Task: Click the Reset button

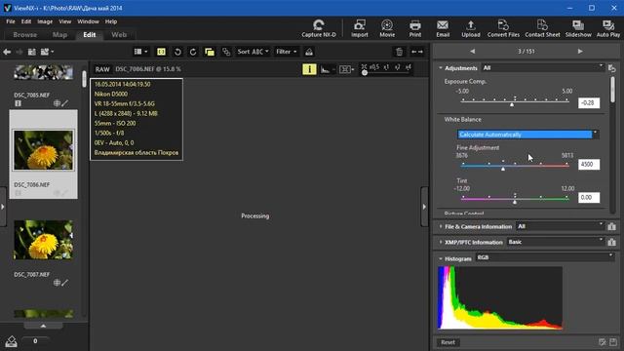Action: [x=448, y=342]
